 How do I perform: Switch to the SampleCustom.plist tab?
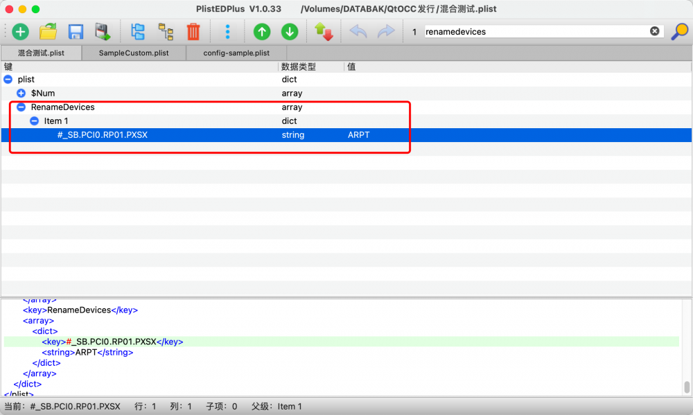(x=134, y=53)
